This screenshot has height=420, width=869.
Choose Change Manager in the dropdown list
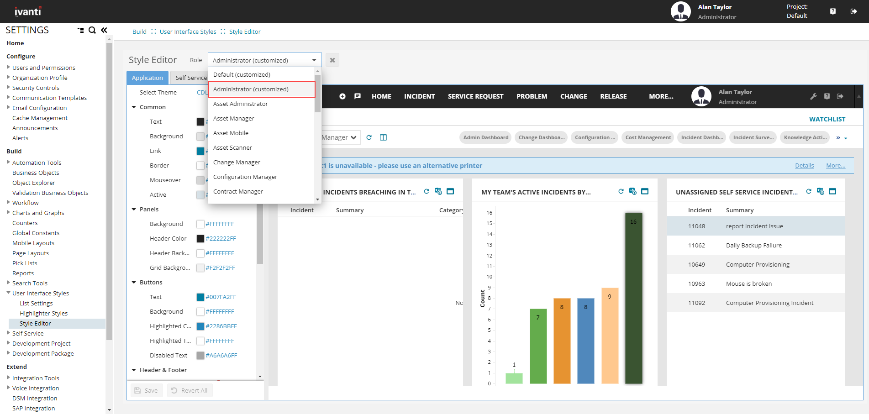coord(237,163)
